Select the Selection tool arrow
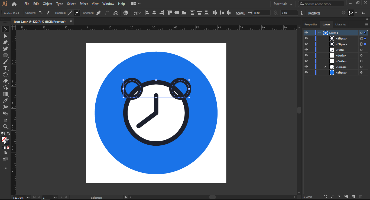This screenshot has height=200, width=370. click(x=5, y=29)
